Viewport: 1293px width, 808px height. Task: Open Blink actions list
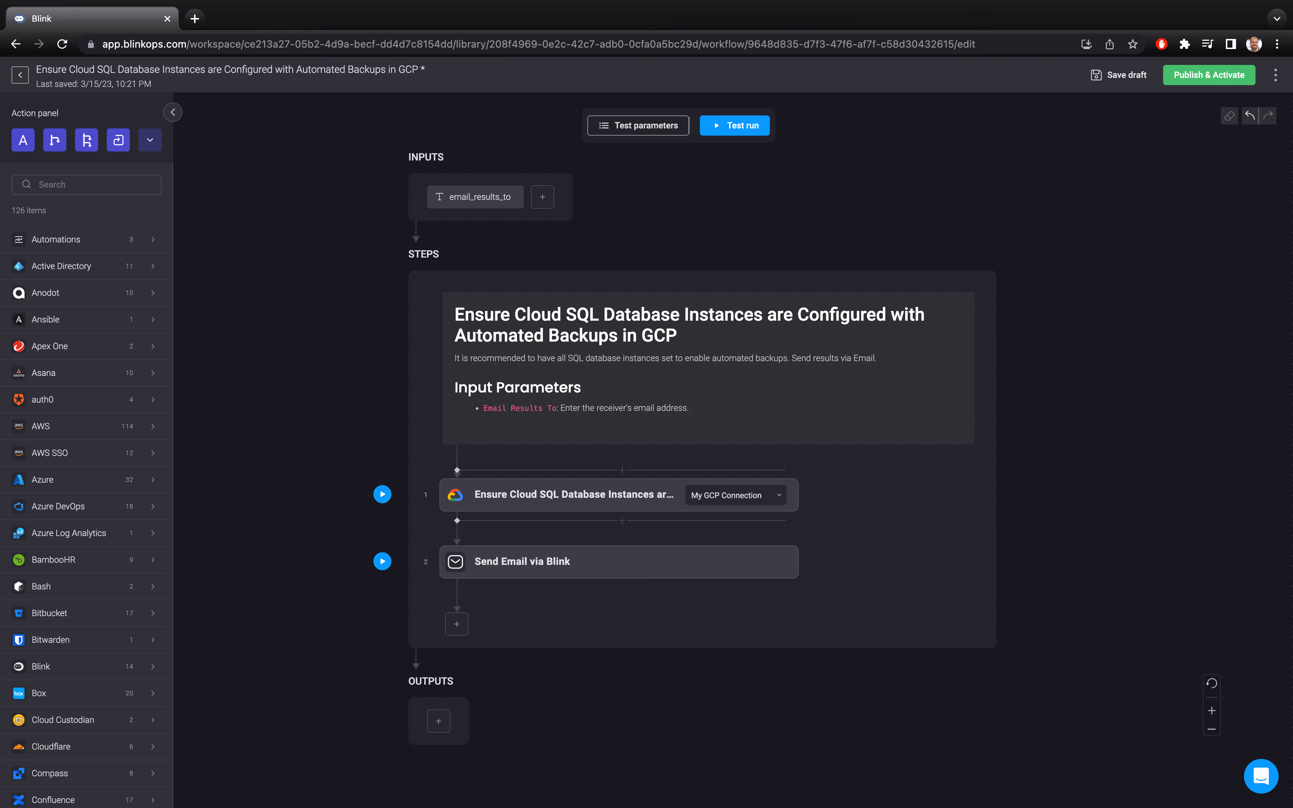coord(84,667)
